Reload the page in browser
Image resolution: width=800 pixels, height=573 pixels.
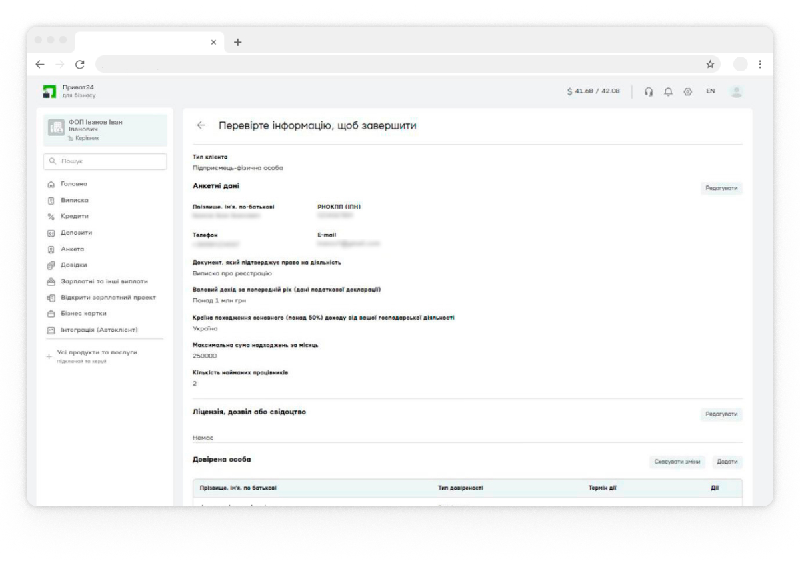(x=79, y=65)
